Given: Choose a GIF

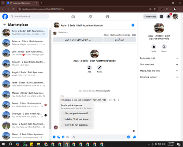Looking at the screenshot, I should (x=68, y=137).
